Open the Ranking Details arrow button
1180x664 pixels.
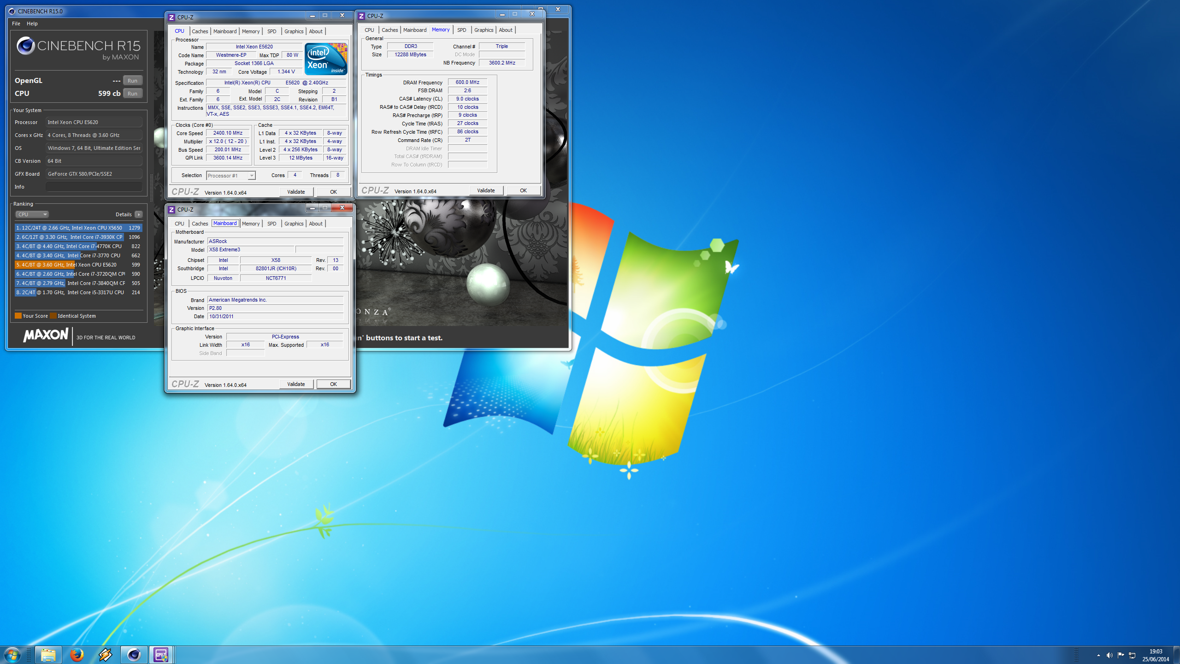(139, 214)
